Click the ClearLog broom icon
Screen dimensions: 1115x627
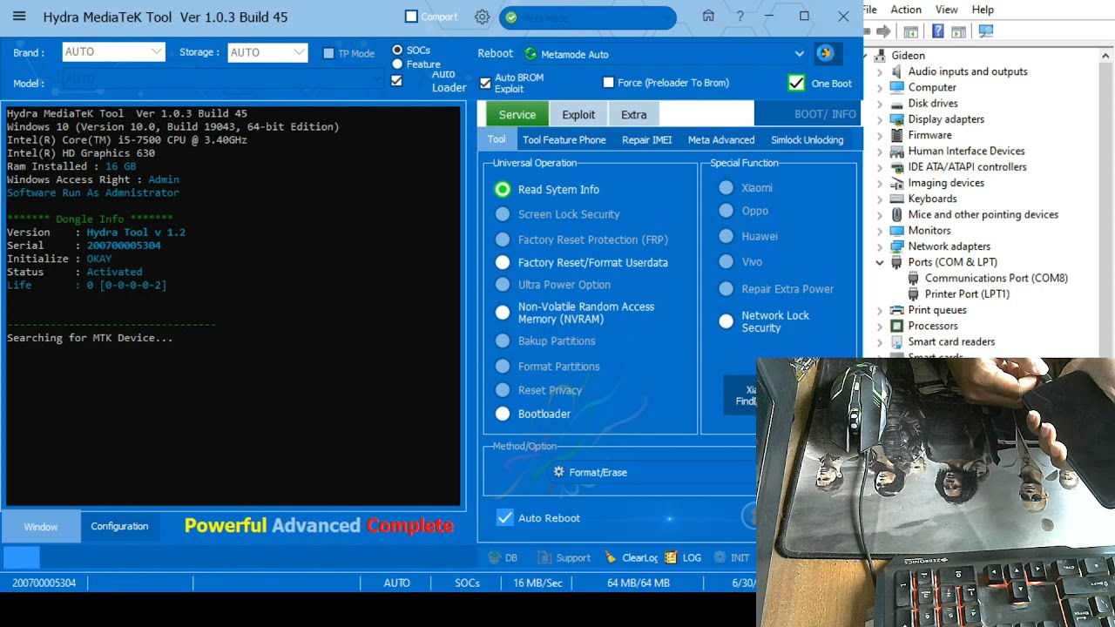point(612,557)
